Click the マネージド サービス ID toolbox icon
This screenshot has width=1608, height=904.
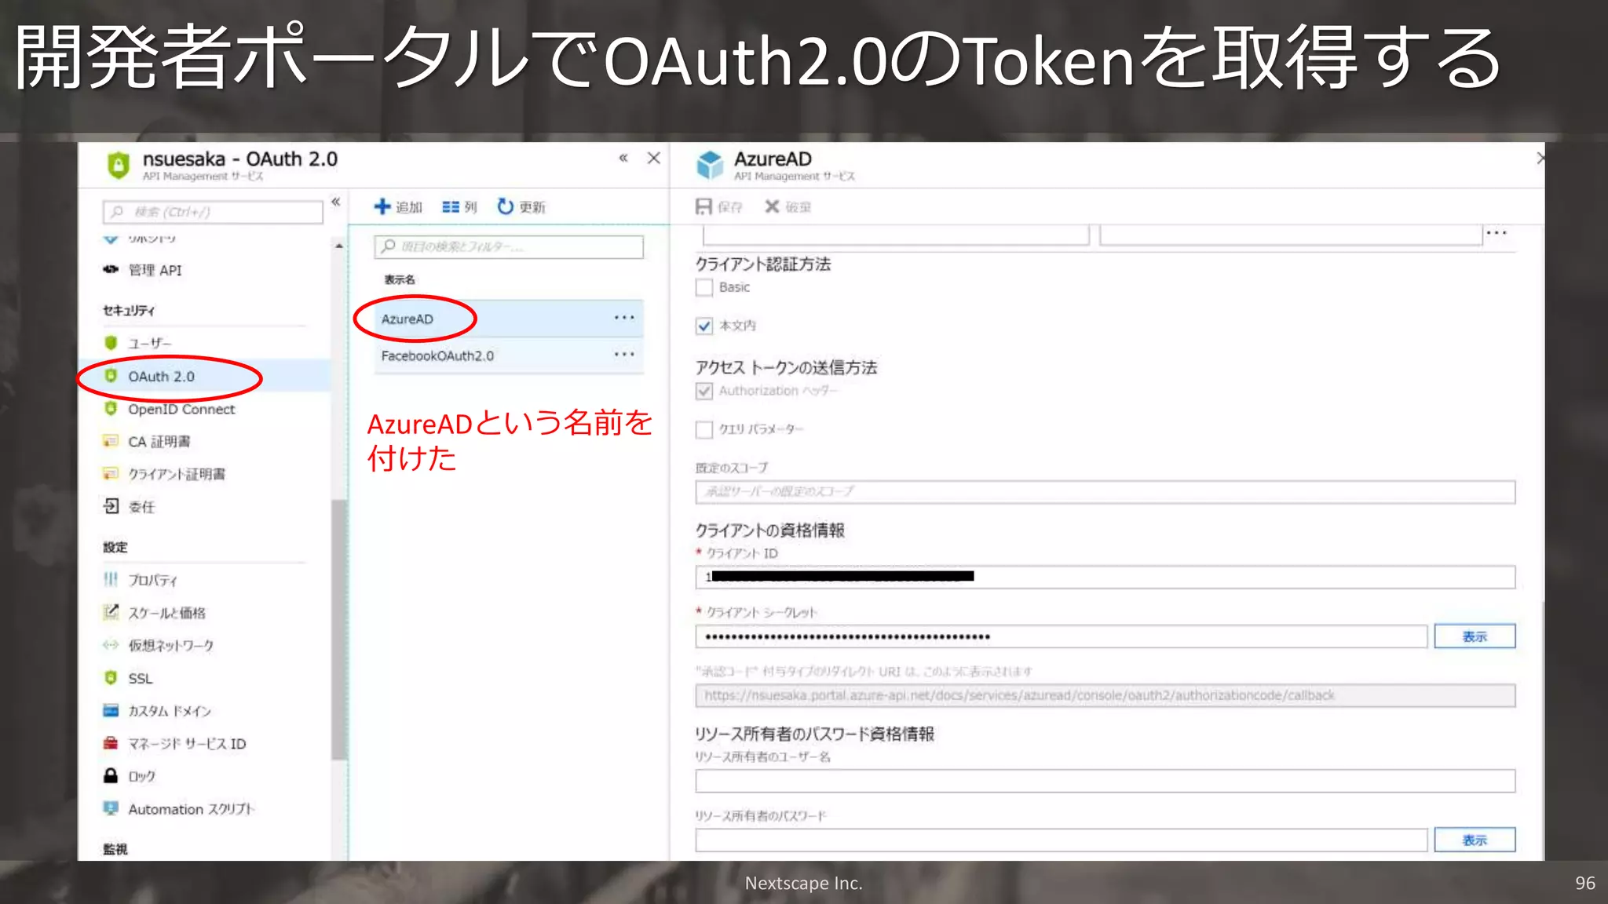[111, 743]
